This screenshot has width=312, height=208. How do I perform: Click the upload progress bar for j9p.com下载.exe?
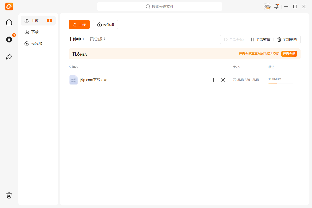[281, 83]
